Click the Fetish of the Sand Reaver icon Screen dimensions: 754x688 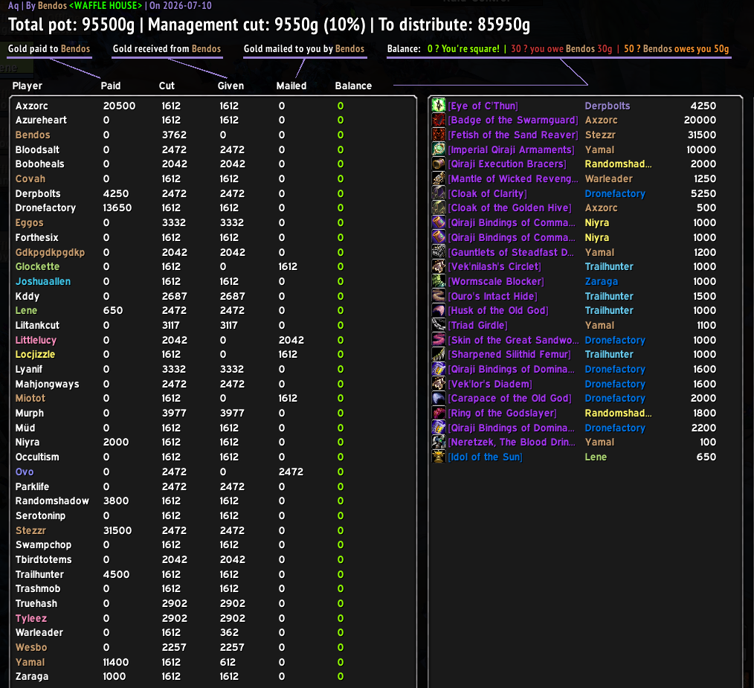[439, 135]
